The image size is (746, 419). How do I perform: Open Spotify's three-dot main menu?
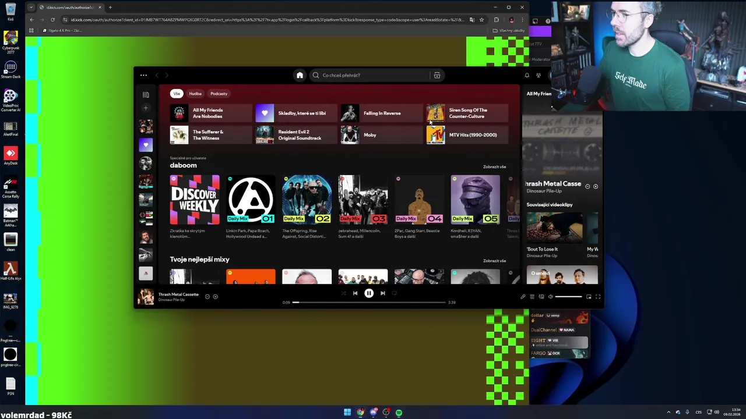(x=143, y=75)
